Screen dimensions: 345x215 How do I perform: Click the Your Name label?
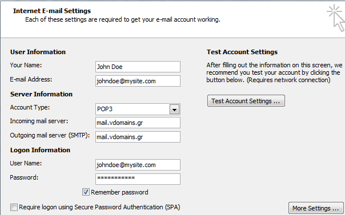[x=26, y=65]
